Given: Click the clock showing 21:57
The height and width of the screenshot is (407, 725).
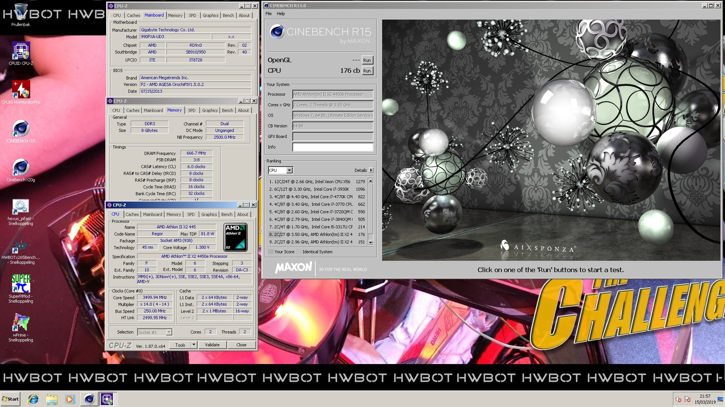Looking at the screenshot, I should pyautogui.click(x=705, y=396).
